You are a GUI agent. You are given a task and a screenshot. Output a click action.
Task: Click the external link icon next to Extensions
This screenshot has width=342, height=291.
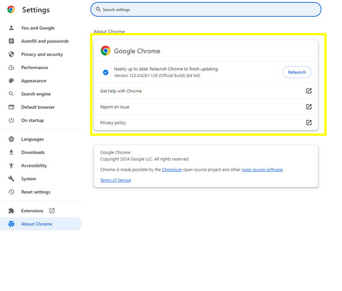click(x=52, y=211)
